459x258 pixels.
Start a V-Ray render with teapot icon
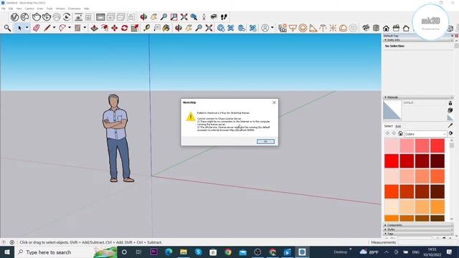tap(37, 17)
